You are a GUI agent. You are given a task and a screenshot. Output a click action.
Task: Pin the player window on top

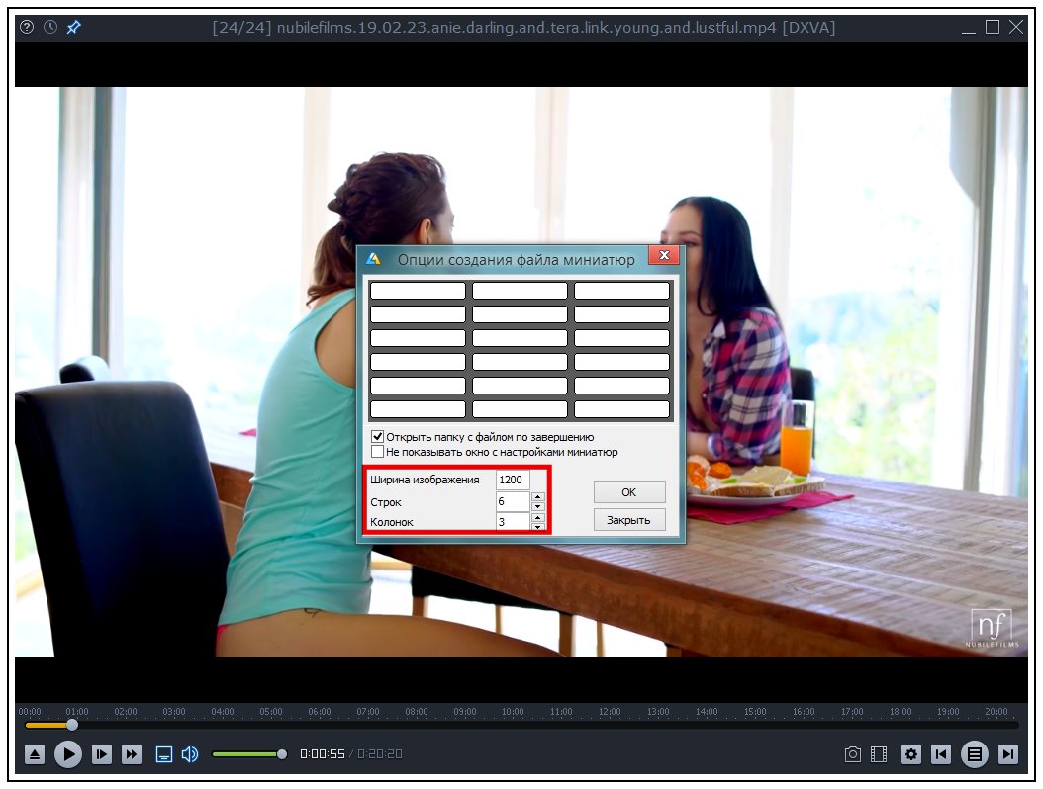(x=73, y=28)
